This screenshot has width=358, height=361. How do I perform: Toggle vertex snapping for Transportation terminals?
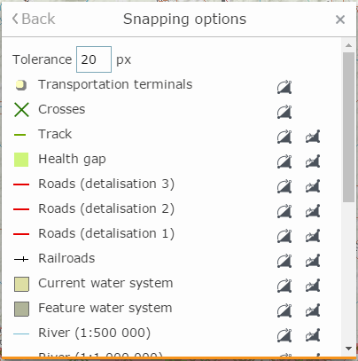click(x=284, y=87)
